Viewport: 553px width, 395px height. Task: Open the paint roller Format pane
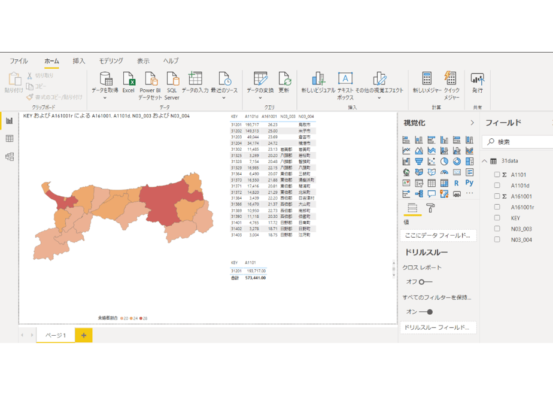tap(430, 208)
